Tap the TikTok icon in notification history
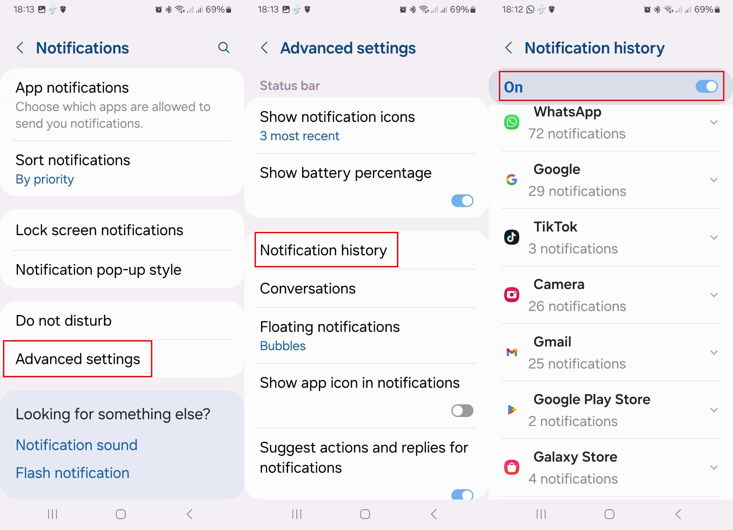The height and width of the screenshot is (530, 733). 512,236
